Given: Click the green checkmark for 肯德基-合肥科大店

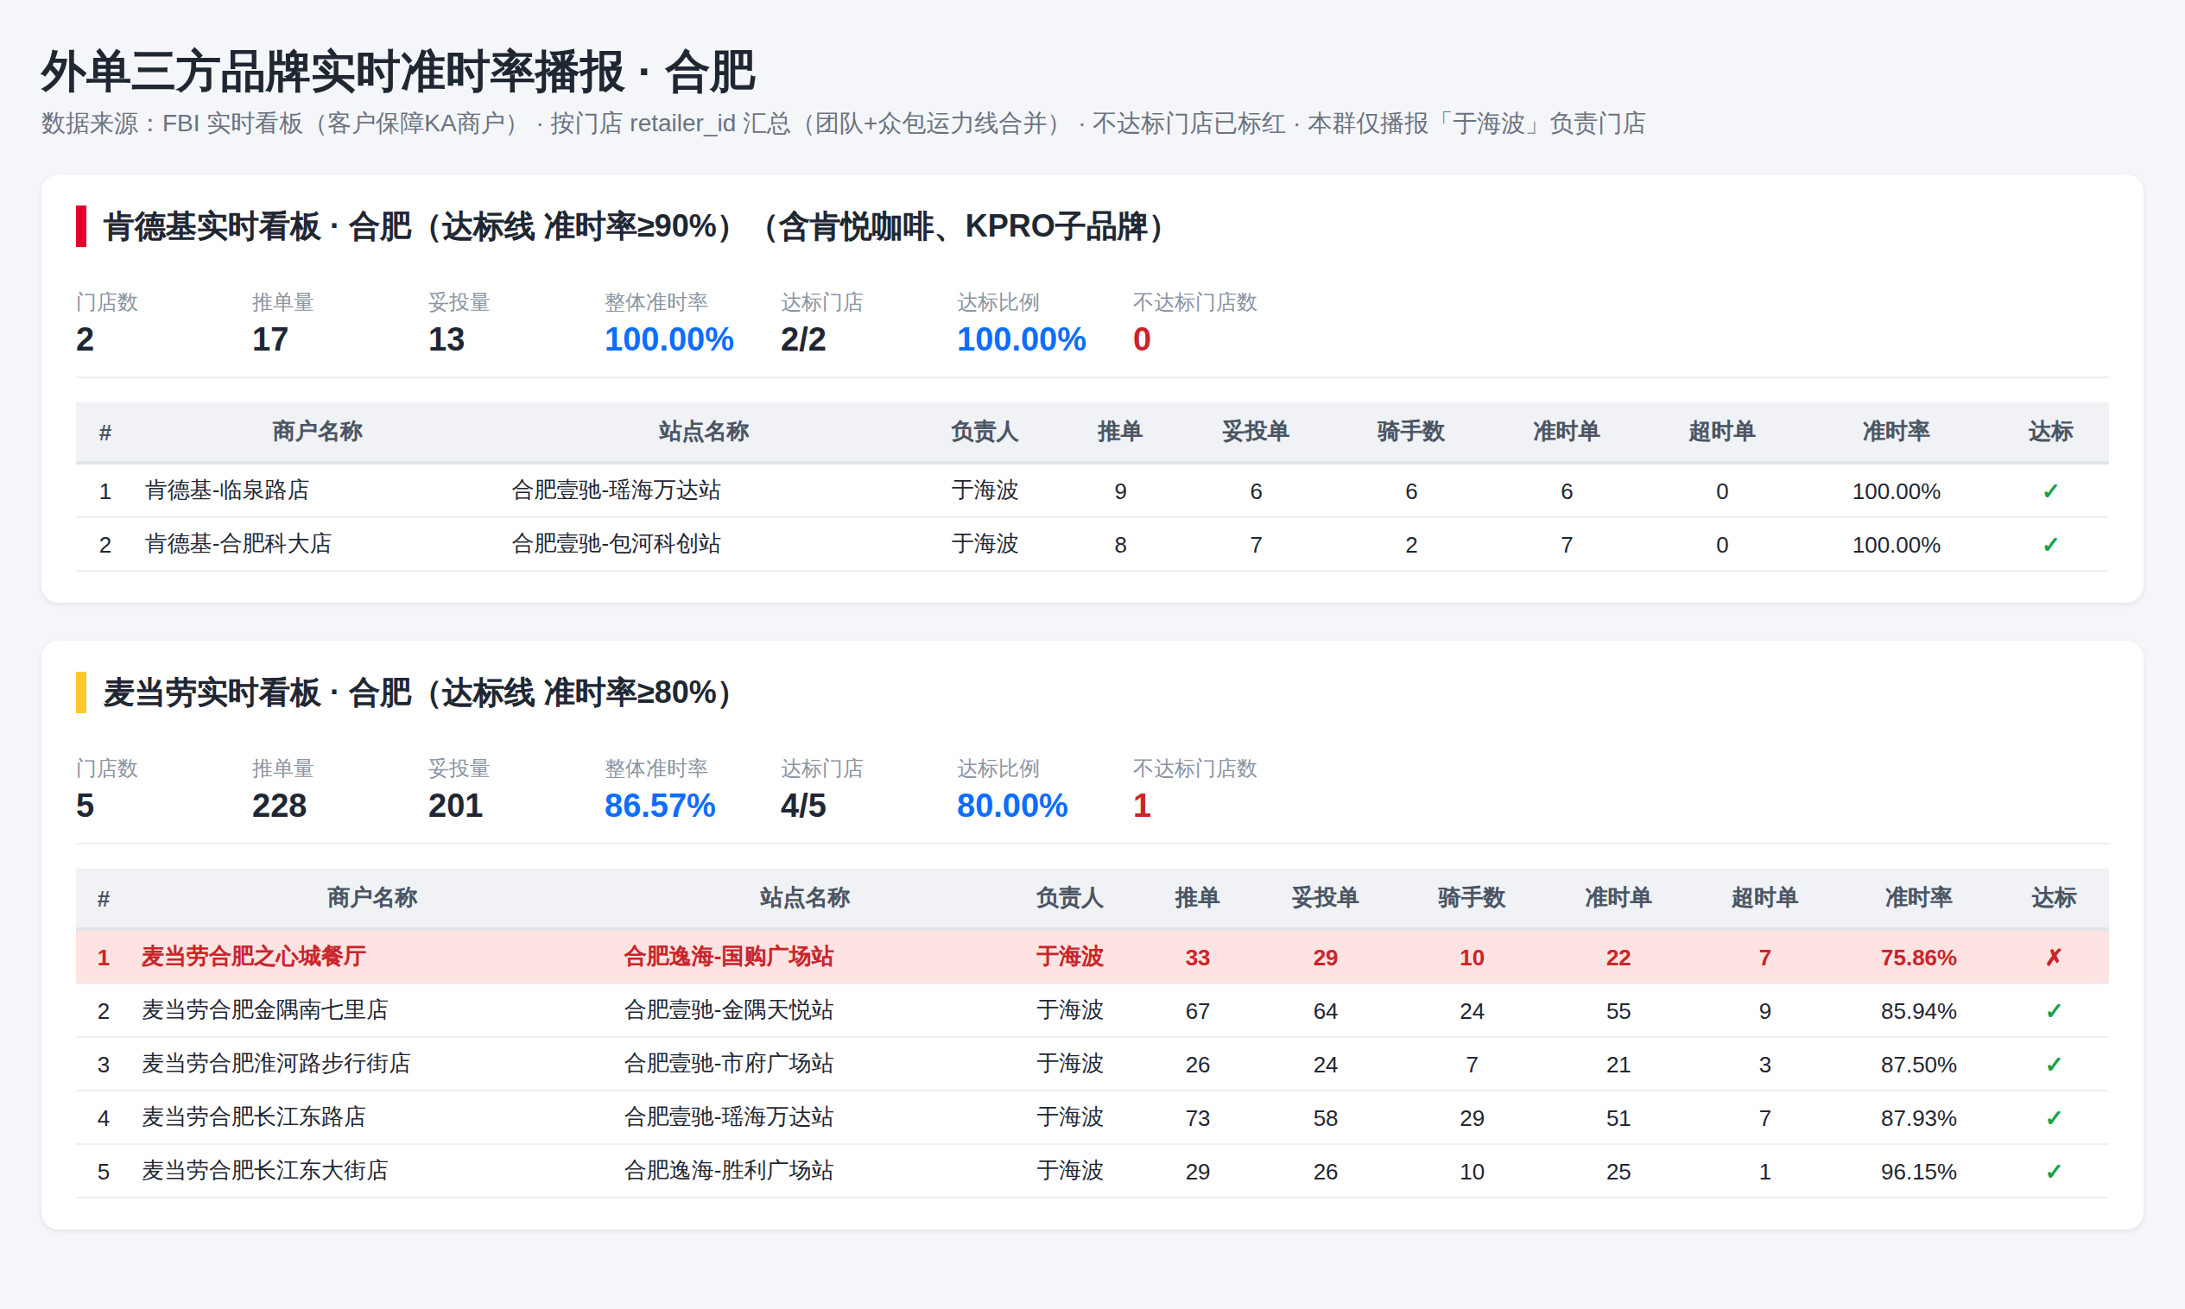Looking at the screenshot, I should [2050, 545].
